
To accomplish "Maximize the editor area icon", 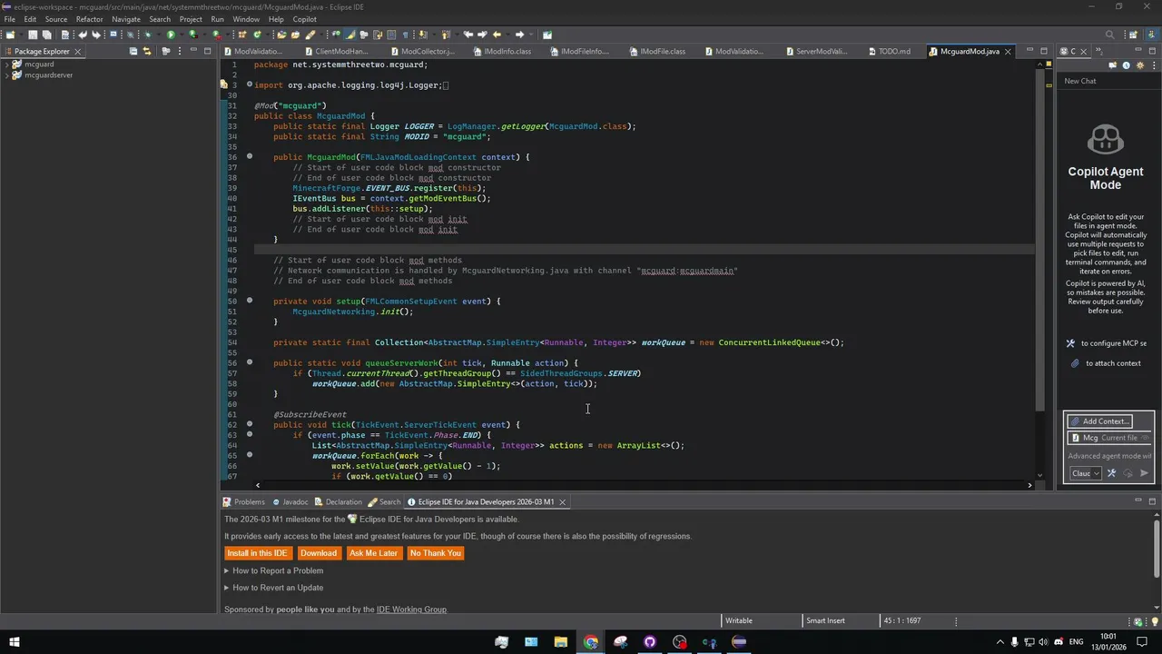I will pos(1044,51).
